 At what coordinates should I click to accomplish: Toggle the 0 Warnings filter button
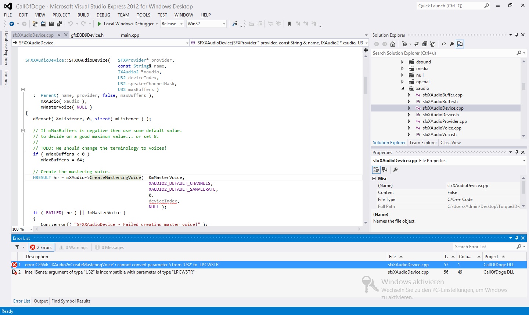point(73,248)
